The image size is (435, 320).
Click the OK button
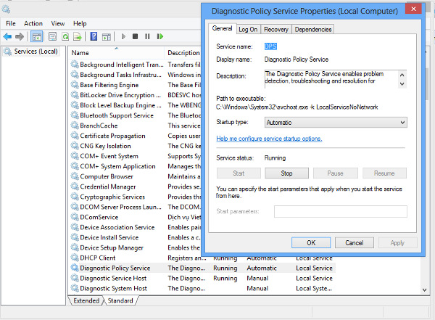point(311,243)
